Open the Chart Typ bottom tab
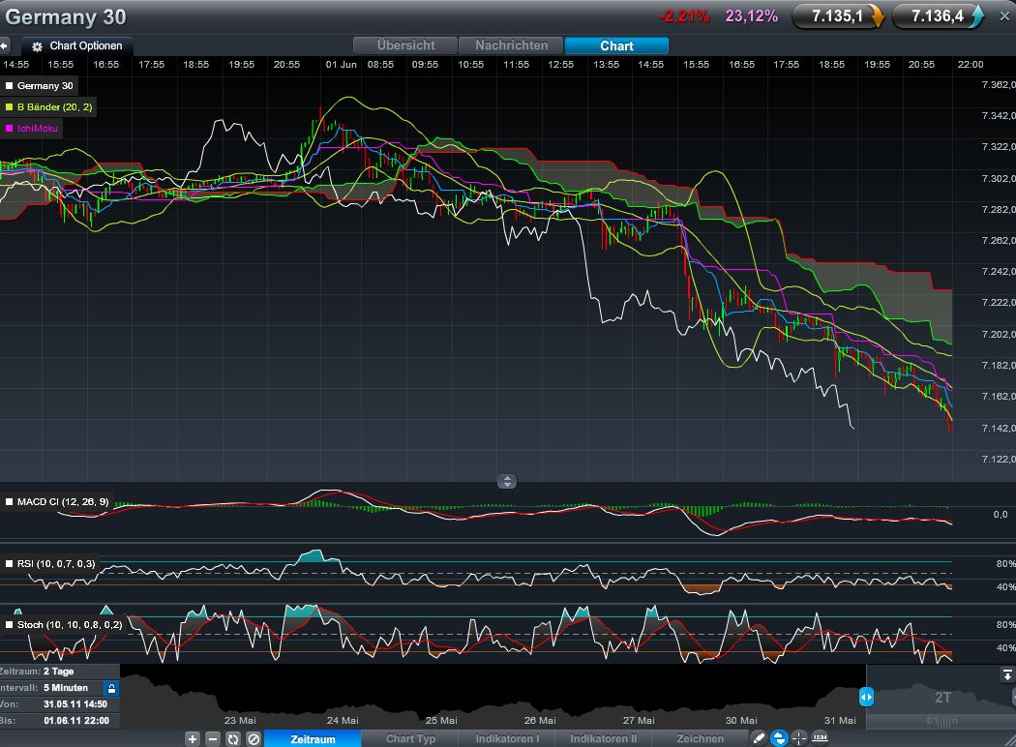This screenshot has height=747, width=1016. [x=410, y=738]
